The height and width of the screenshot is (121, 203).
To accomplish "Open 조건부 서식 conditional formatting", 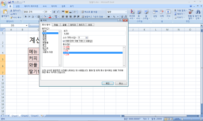I will point(132,14).
